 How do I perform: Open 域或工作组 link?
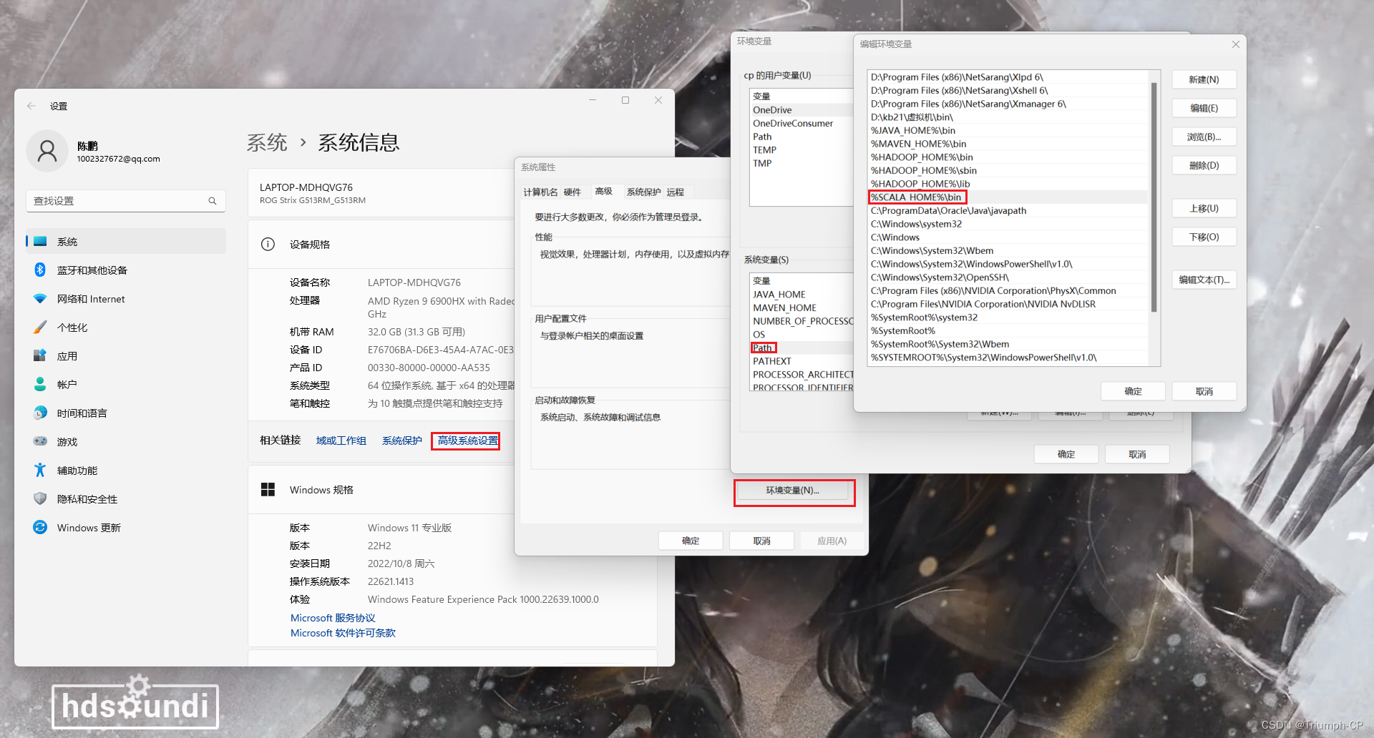click(341, 441)
